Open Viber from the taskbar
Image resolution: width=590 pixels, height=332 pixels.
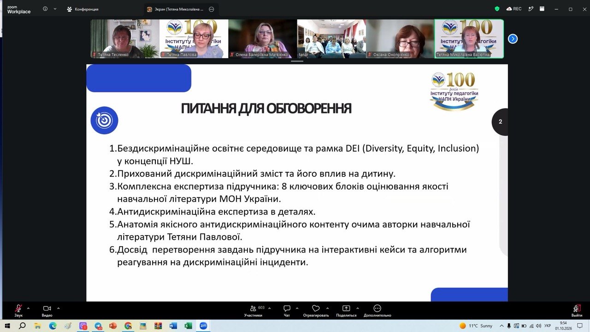pos(83,326)
